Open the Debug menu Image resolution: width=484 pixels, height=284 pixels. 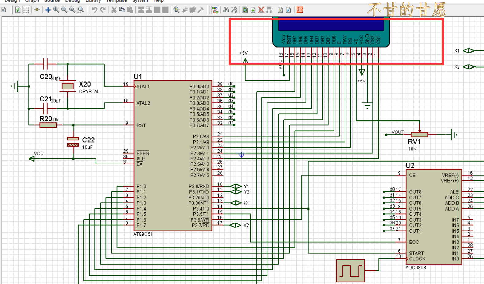(72, 1)
